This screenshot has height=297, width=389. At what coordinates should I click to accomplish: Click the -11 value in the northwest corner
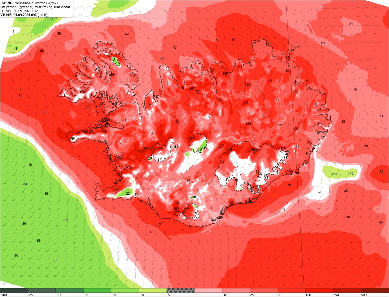click(15, 49)
